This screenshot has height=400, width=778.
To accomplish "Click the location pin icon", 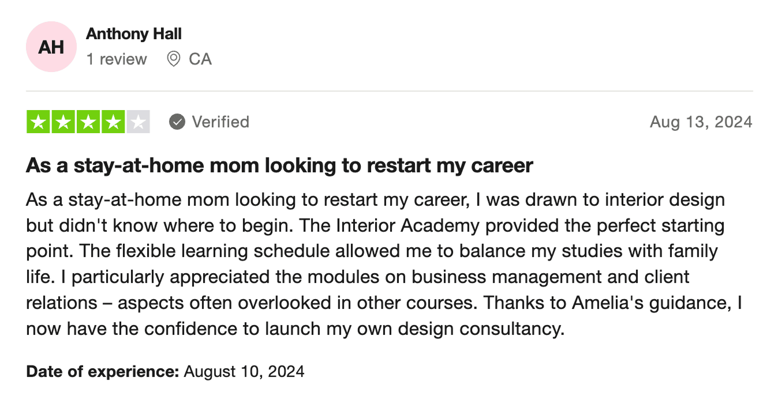I will 173,59.
